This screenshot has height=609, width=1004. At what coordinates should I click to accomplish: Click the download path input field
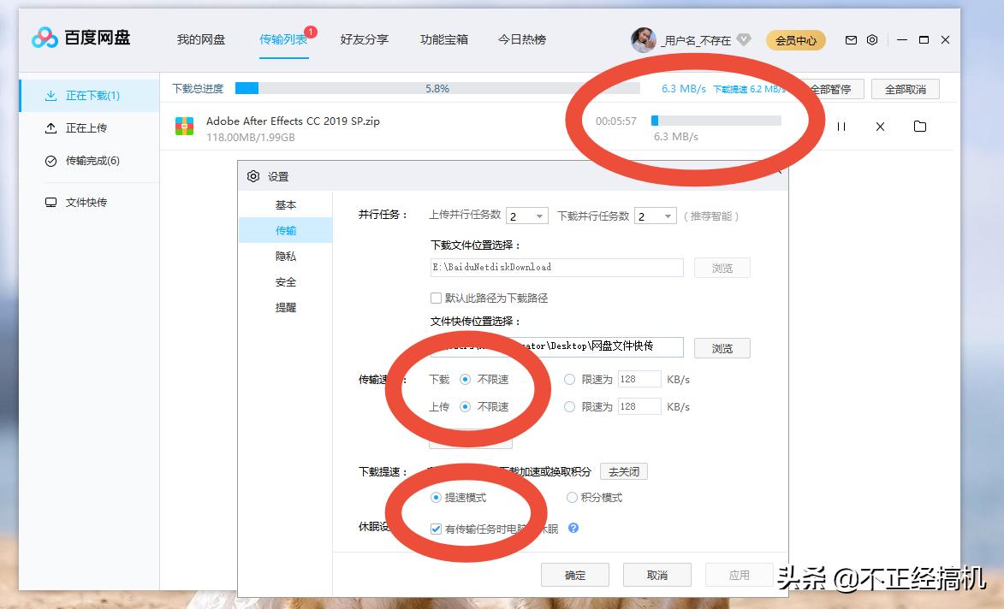pyautogui.click(x=556, y=267)
